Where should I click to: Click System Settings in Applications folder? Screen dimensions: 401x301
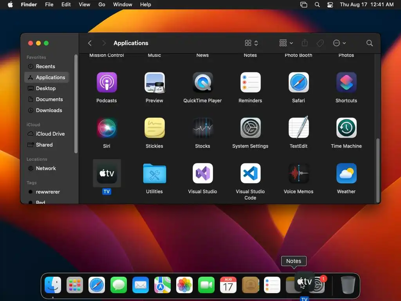[x=250, y=128]
